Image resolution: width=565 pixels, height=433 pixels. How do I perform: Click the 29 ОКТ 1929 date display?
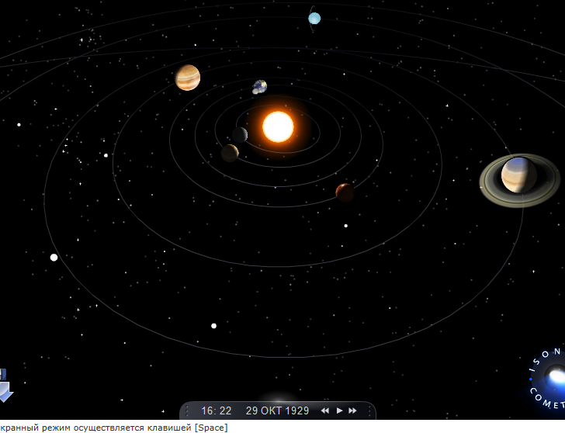278,410
